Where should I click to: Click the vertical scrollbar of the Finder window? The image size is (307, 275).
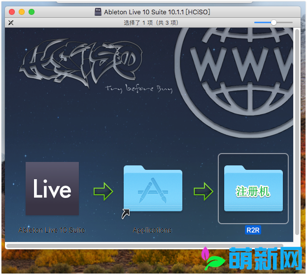click(297, 132)
